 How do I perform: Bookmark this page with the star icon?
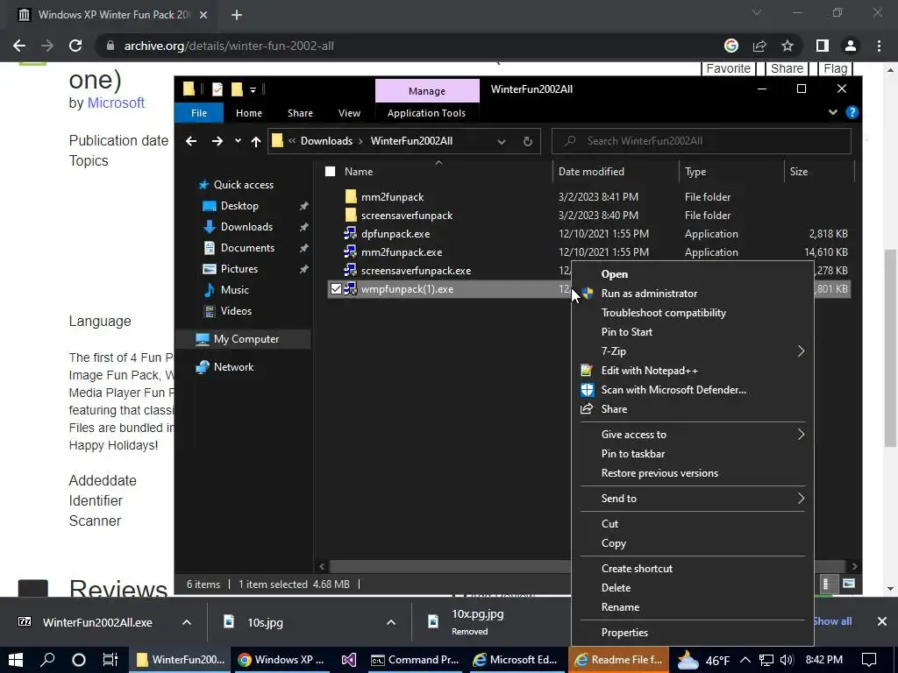tap(788, 46)
